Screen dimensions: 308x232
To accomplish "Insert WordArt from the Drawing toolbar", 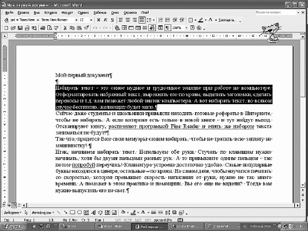I will [93, 212].
